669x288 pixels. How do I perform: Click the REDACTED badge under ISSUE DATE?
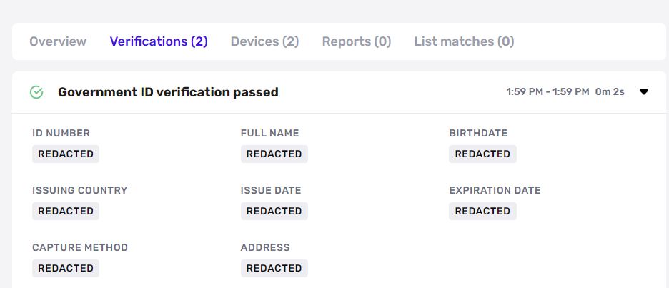pos(274,212)
